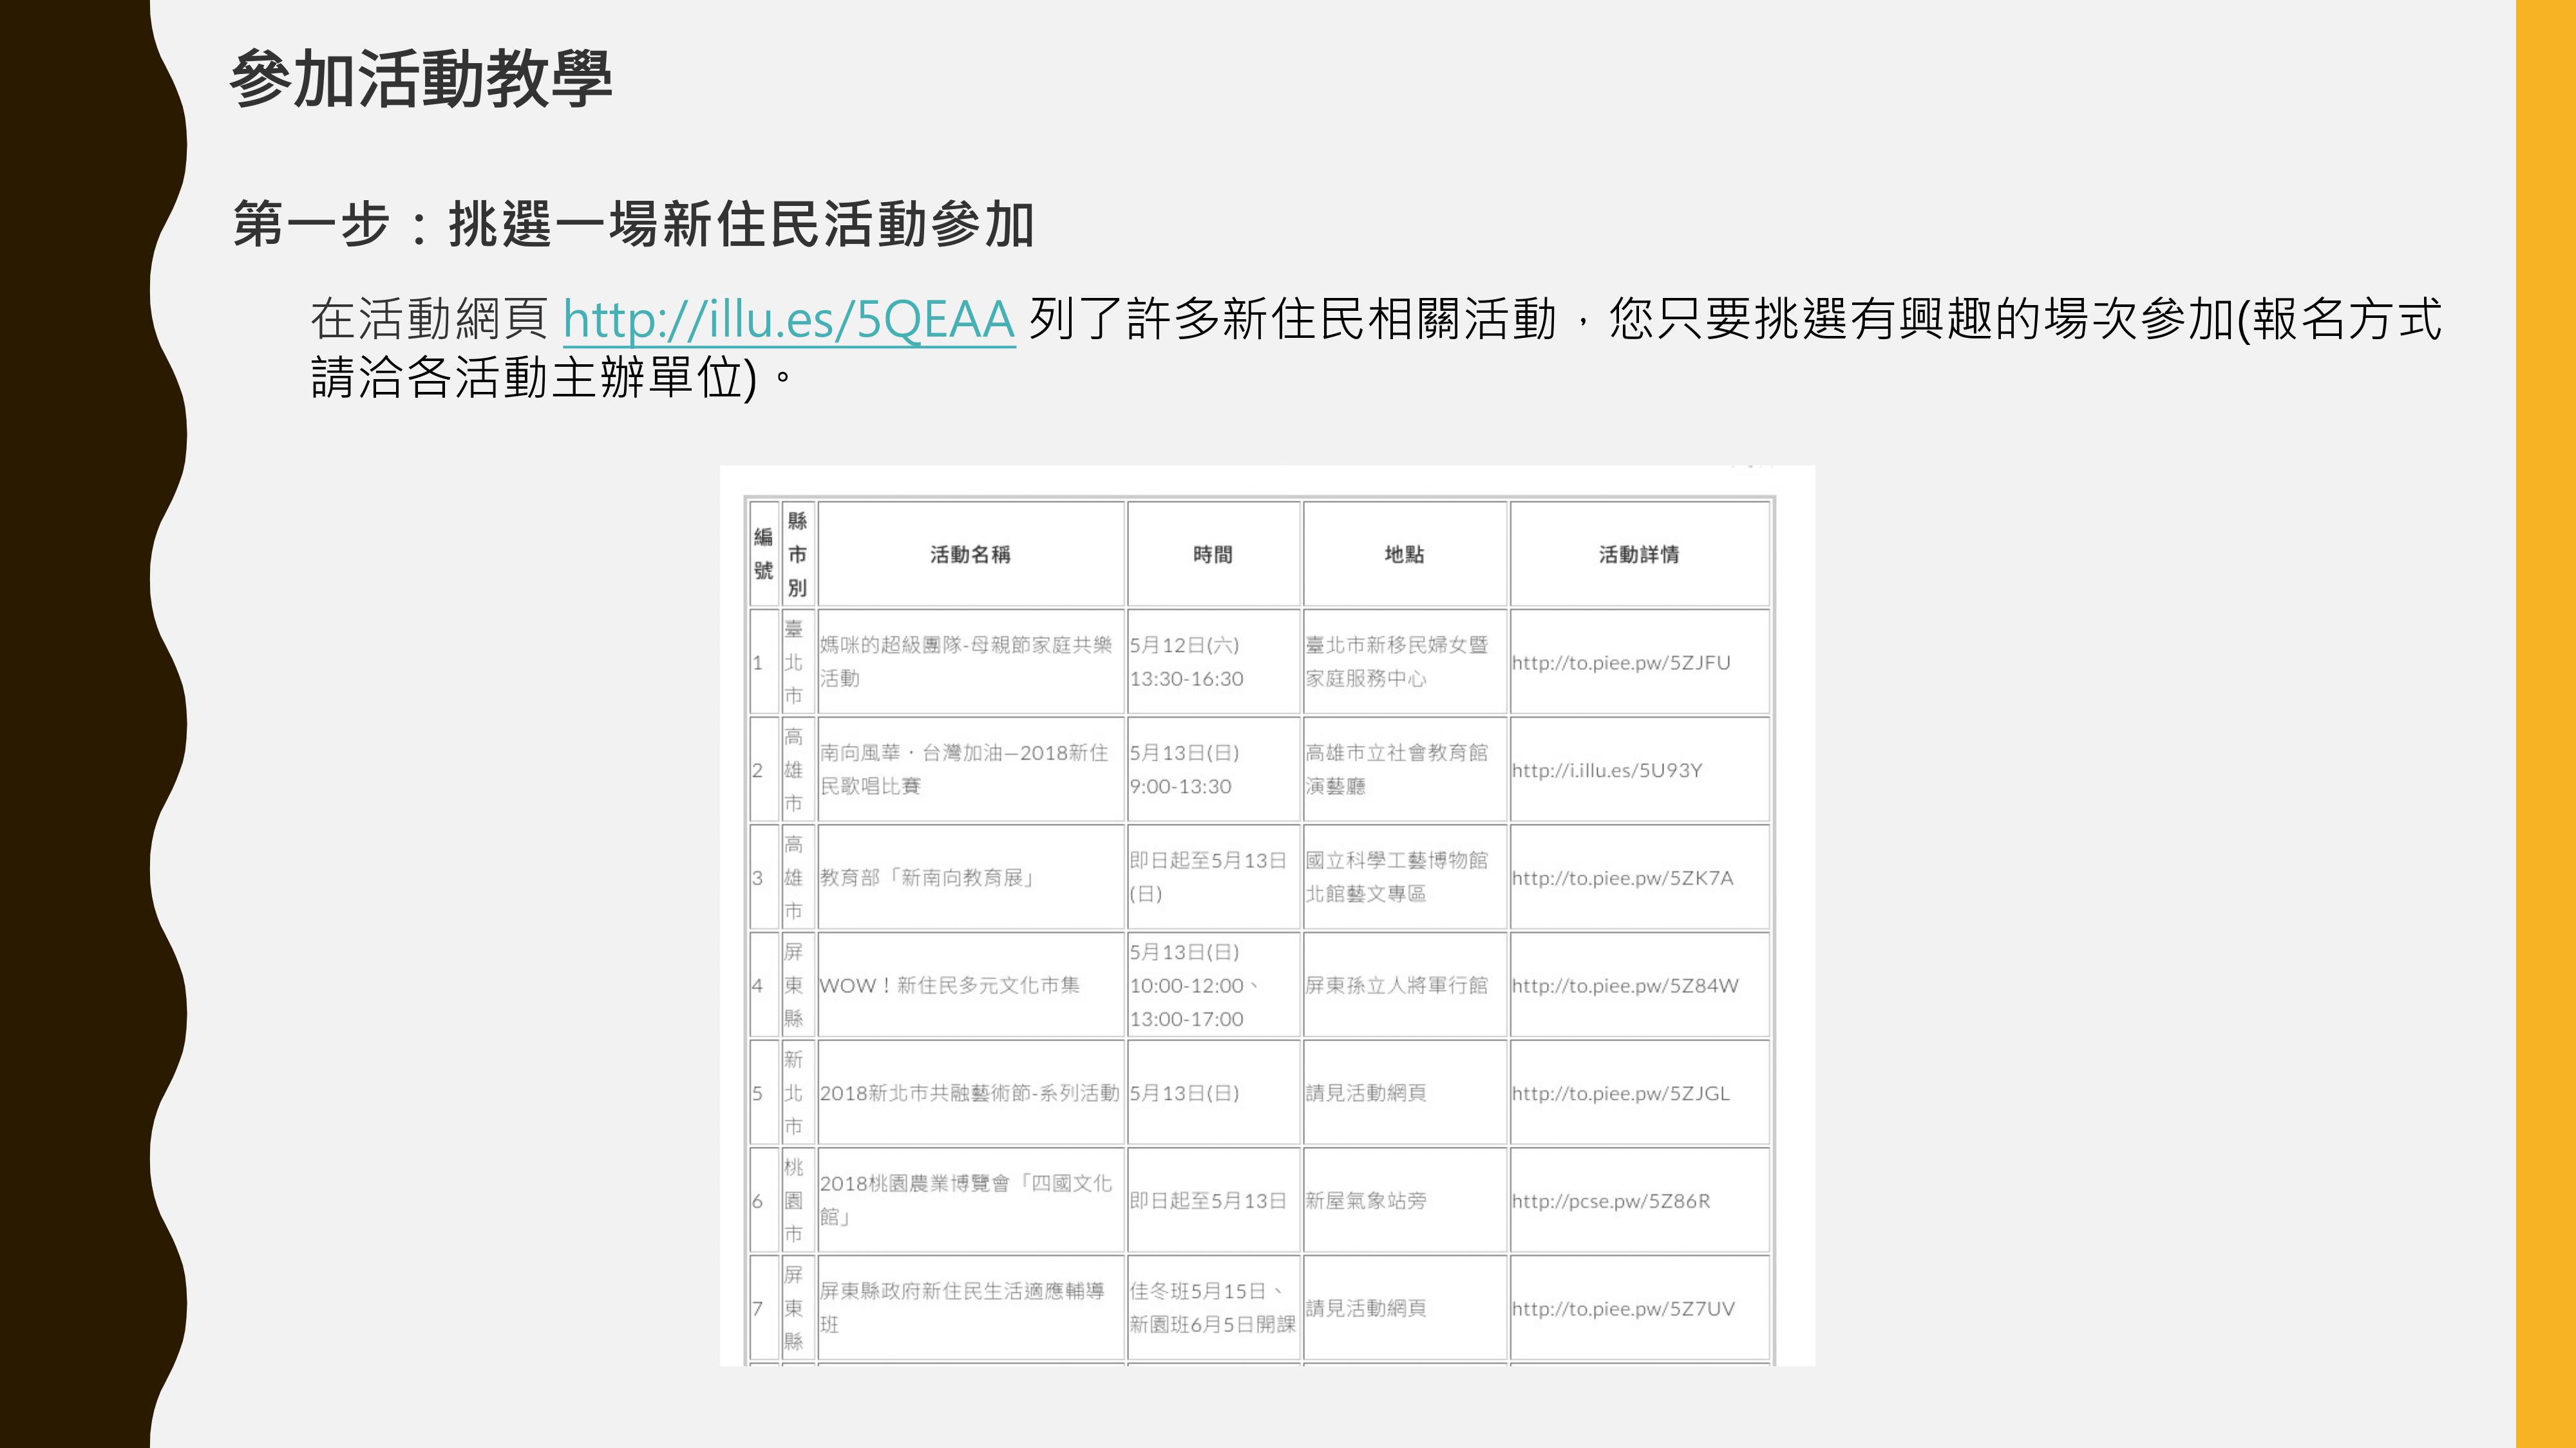Image resolution: width=2576 pixels, height=1448 pixels.
Task: Click the 地點 column header
Action: (x=1404, y=555)
